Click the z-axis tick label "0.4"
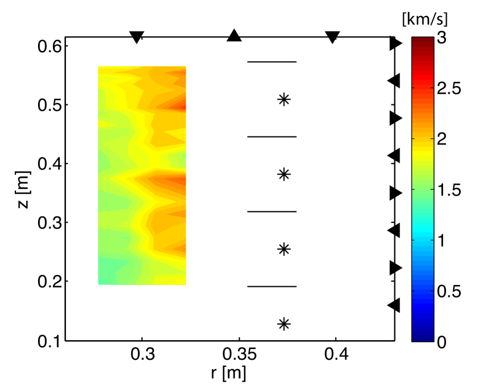This screenshot has height=387, width=493. 49,164
